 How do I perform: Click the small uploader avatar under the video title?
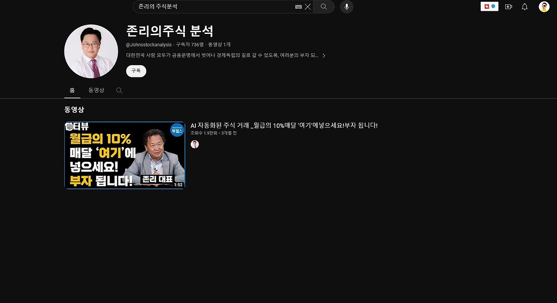pos(195,144)
